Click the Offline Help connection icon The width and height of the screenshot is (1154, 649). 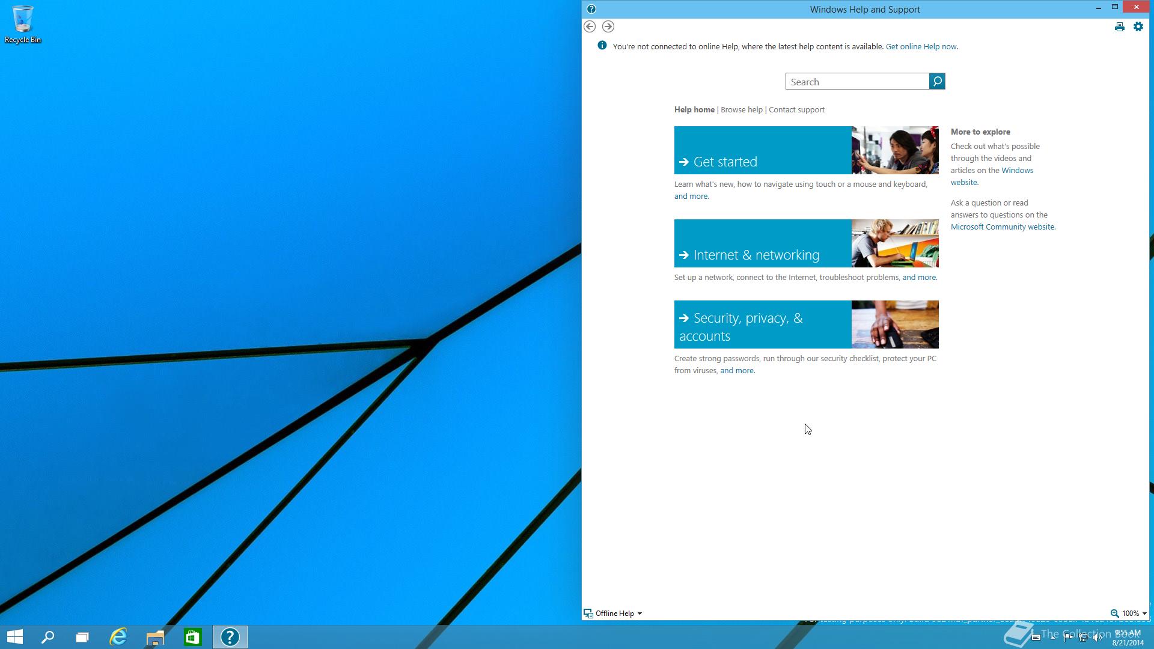tap(588, 614)
